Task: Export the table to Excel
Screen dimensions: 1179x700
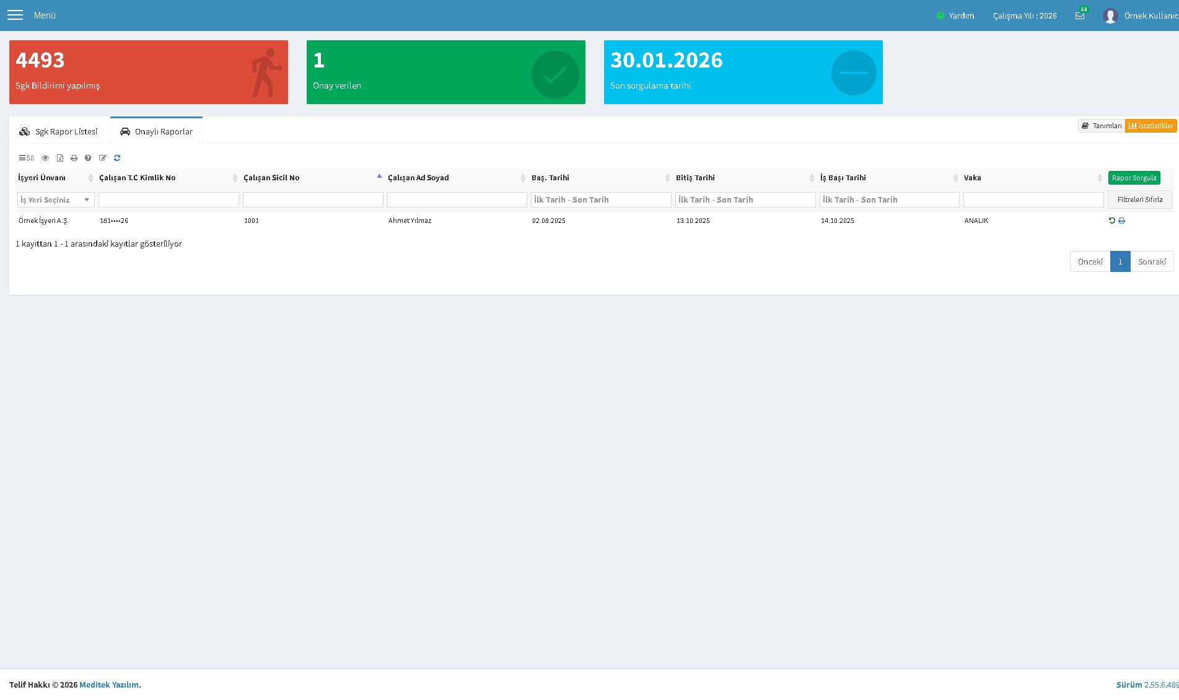Action: [60, 158]
